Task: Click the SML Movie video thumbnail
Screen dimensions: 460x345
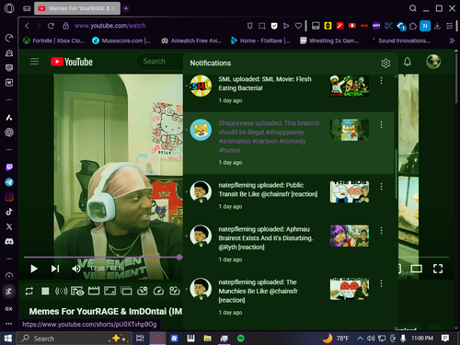Action: (x=350, y=86)
